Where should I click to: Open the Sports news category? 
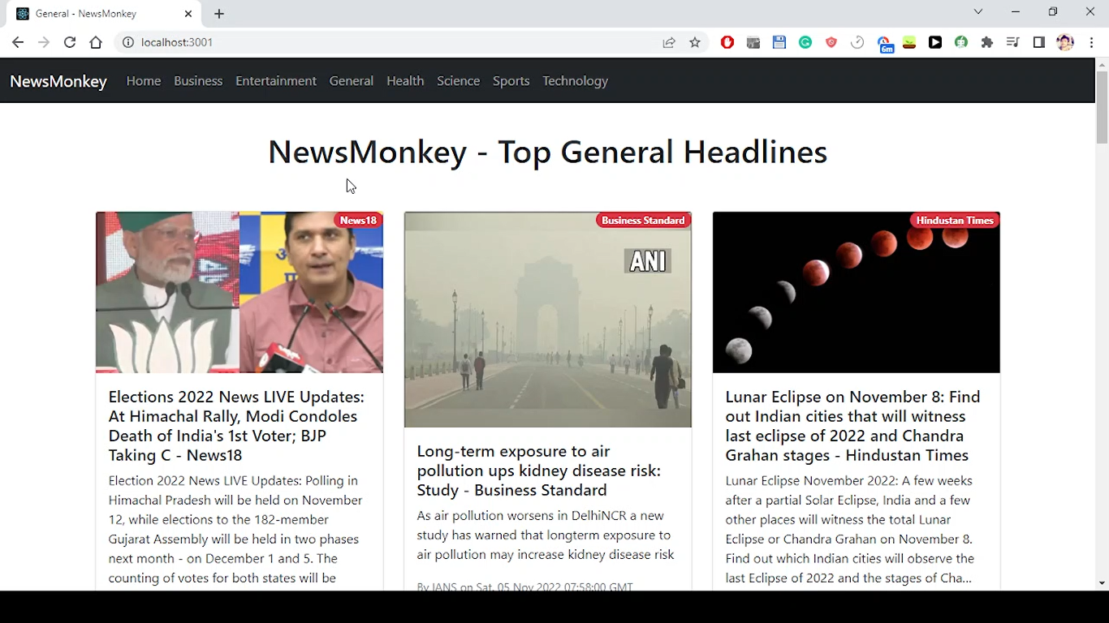511,81
